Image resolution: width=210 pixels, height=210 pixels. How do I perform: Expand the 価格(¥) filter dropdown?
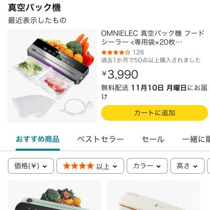tap(31, 166)
